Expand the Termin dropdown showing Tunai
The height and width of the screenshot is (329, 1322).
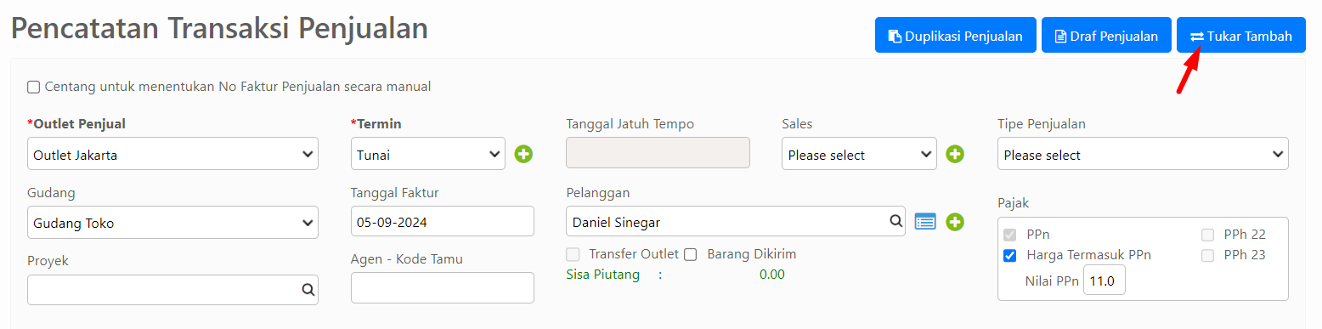point(428,154)
